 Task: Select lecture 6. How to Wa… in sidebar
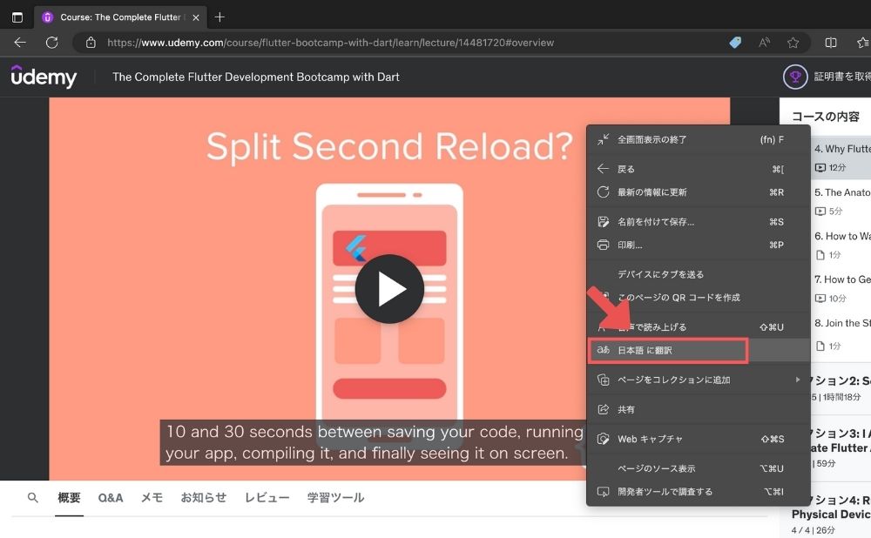[841, 245]
